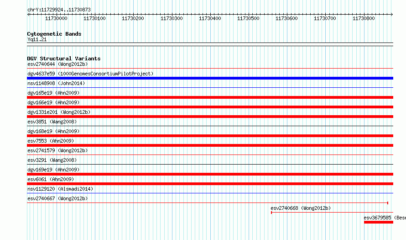Image resolution: width=406 pixels, height=240 pixels.
Task: Select the dgv165e19 red variant bar
Action: tap(210, 97)
